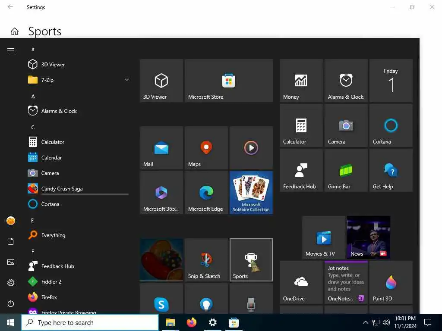
Task: Click the Type here to search box
Action: pos(90,322)
